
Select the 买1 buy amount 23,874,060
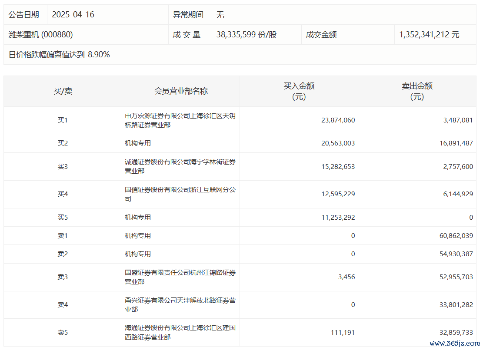[338, 120]
